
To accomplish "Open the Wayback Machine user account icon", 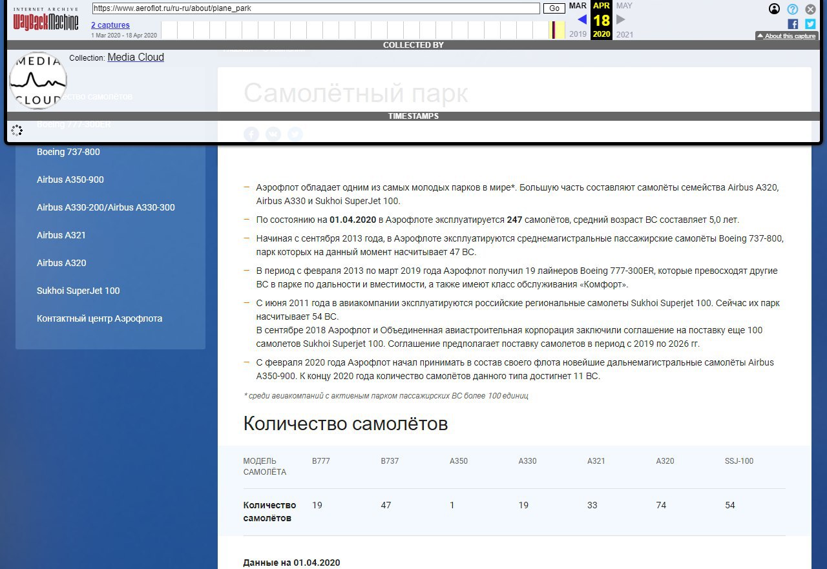I will point(774,9).
